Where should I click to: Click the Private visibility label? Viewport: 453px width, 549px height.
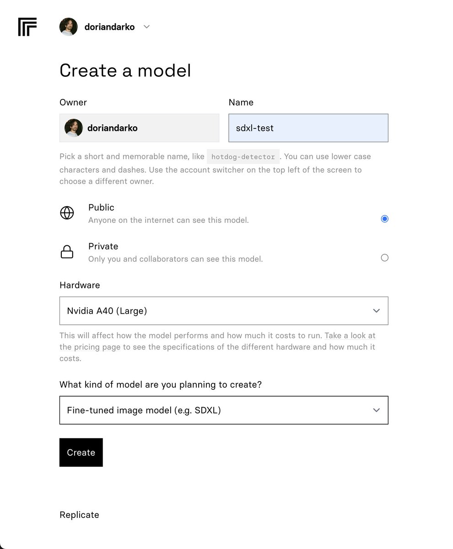click(103, 247)
